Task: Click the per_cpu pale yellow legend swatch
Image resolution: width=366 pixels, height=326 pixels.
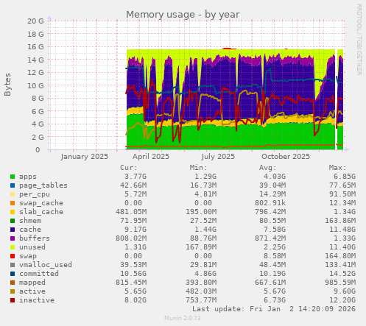Action: click(x=13, y=194)
